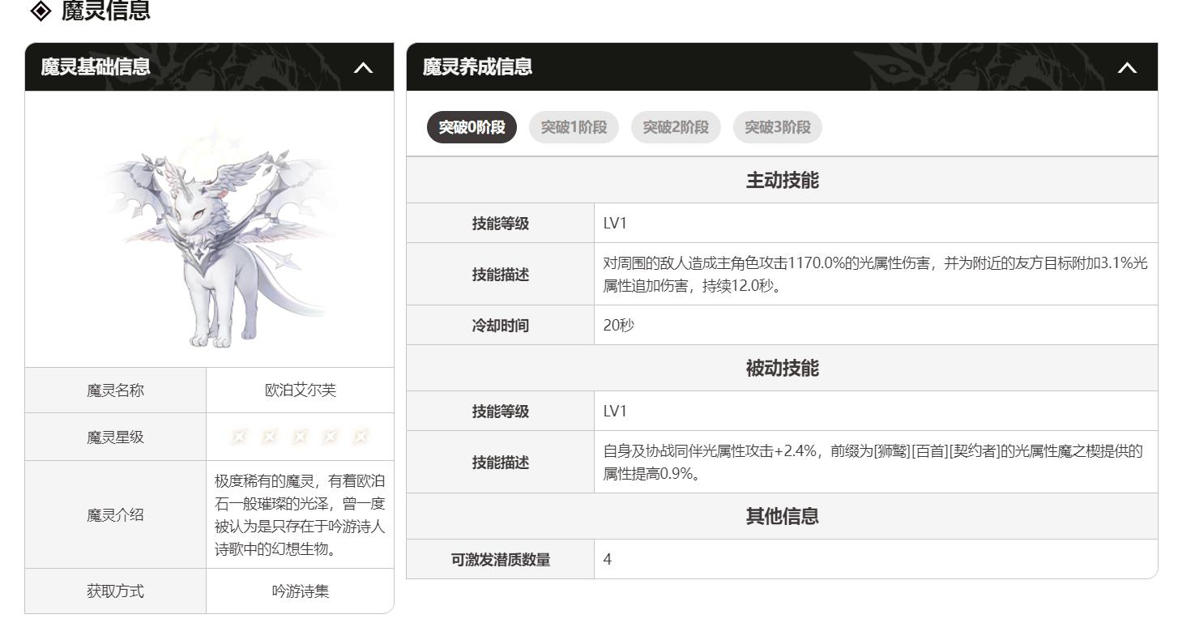
Task: Click the middle star in 魔灵星级 row
Action: pyautogui.click(x=300, y=437)
